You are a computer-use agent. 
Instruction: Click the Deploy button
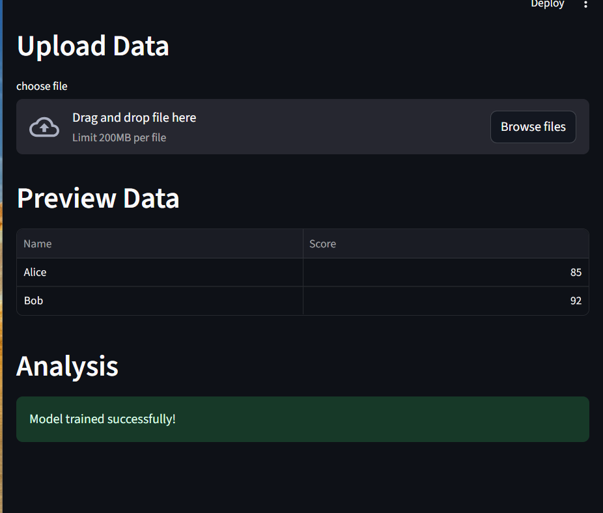coord(547,4)
